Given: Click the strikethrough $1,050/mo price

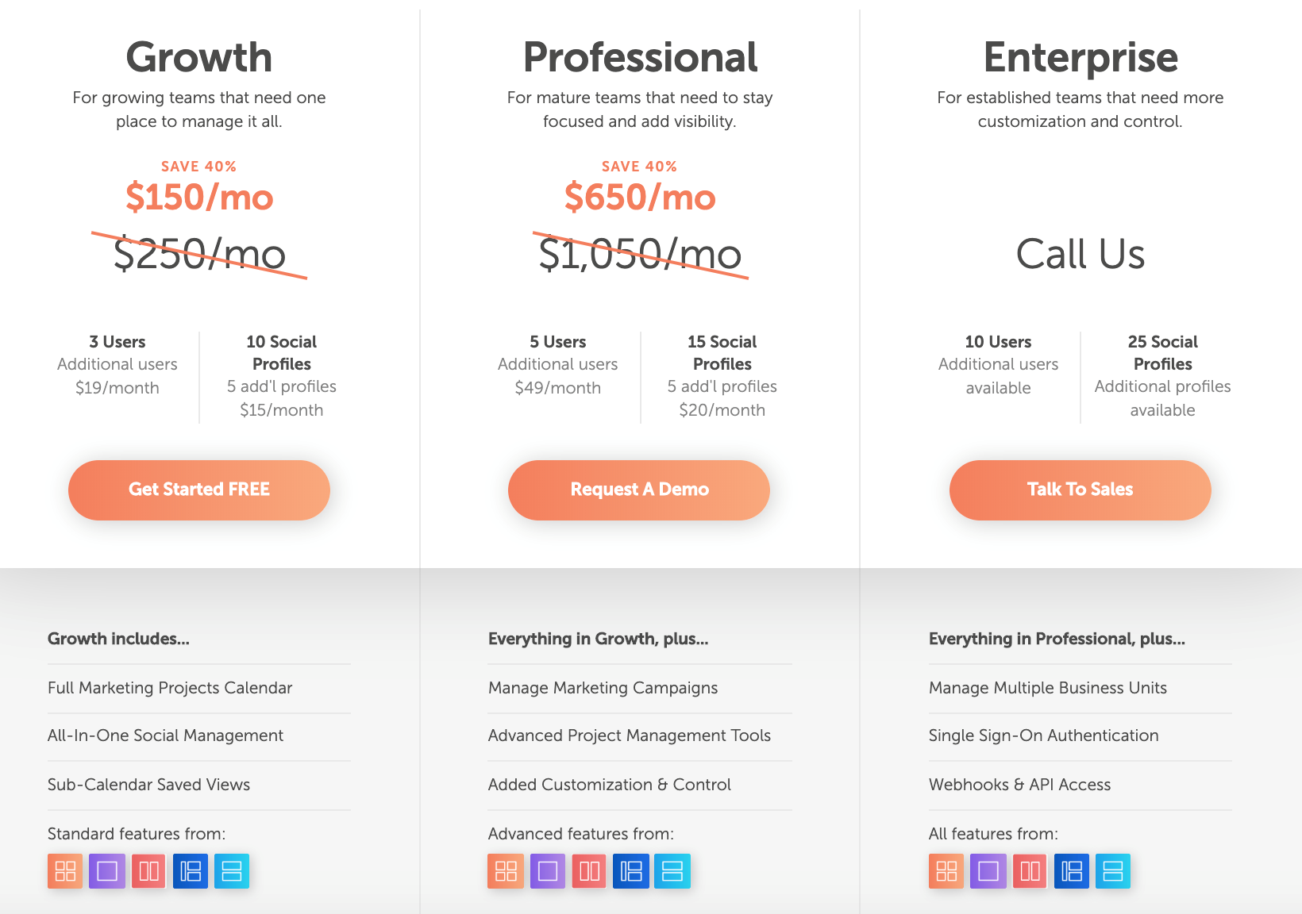Looking at the screenshot, I should click(640, 255).
